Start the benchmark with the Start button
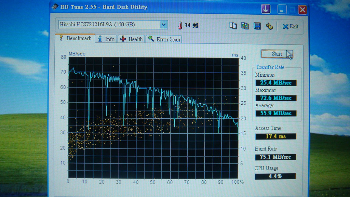The image size is (350, 197). pos(277,54)
